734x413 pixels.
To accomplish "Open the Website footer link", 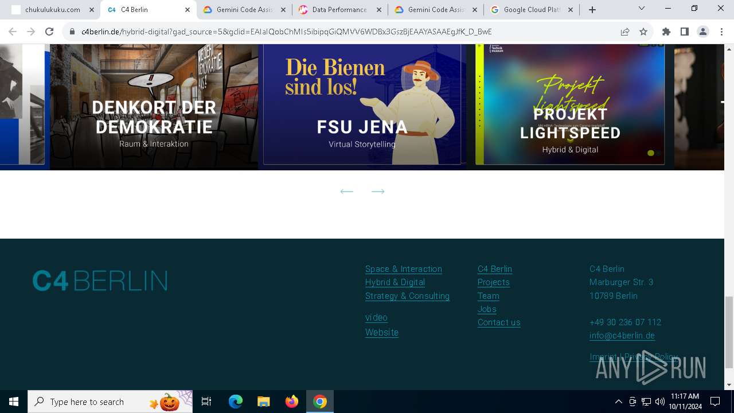I will 382,332.
